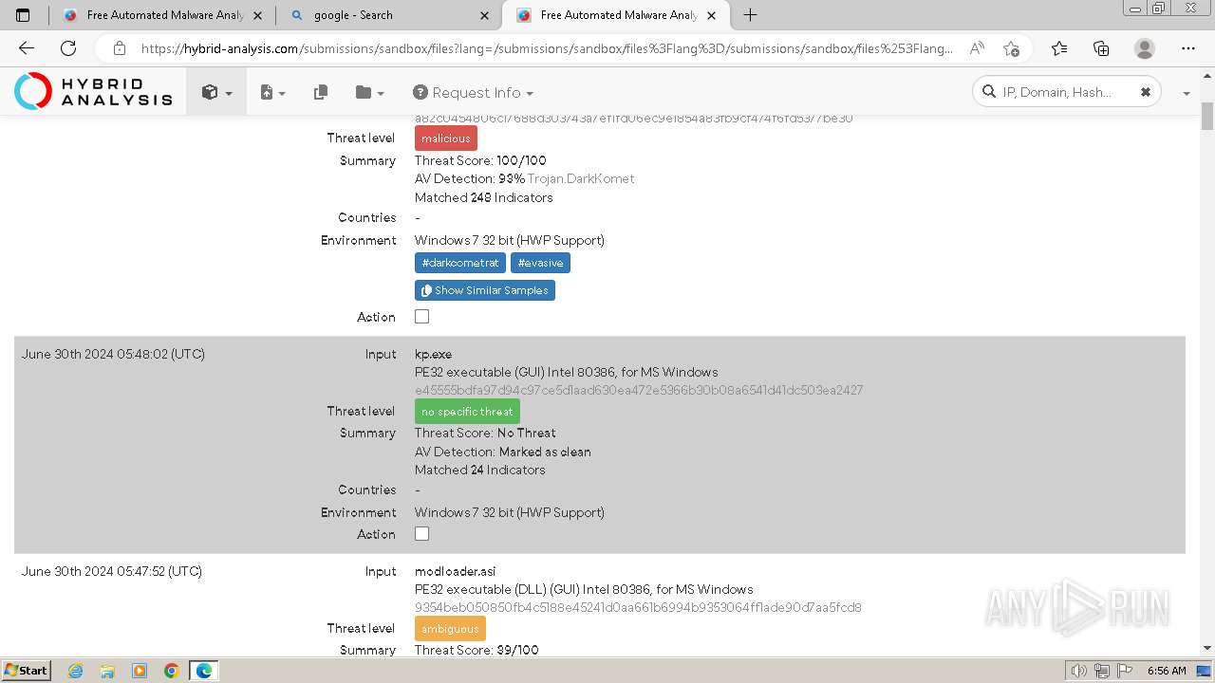Expand the sandbox cube dropdown in navbar

coord(216,92)
